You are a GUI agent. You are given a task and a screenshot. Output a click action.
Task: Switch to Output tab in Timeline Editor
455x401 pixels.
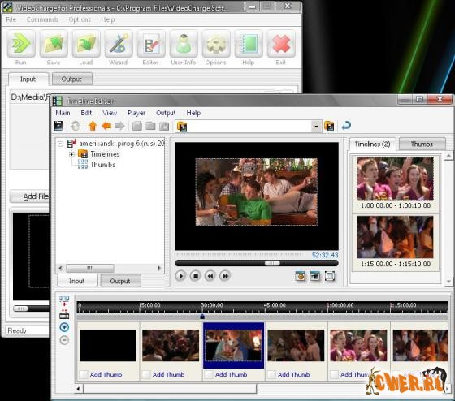click(x=120, y=281)
